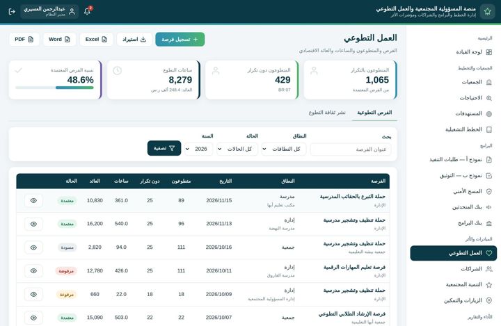View فرصة الإرشاد الطلابي التطوعي row eye icon

33,318
